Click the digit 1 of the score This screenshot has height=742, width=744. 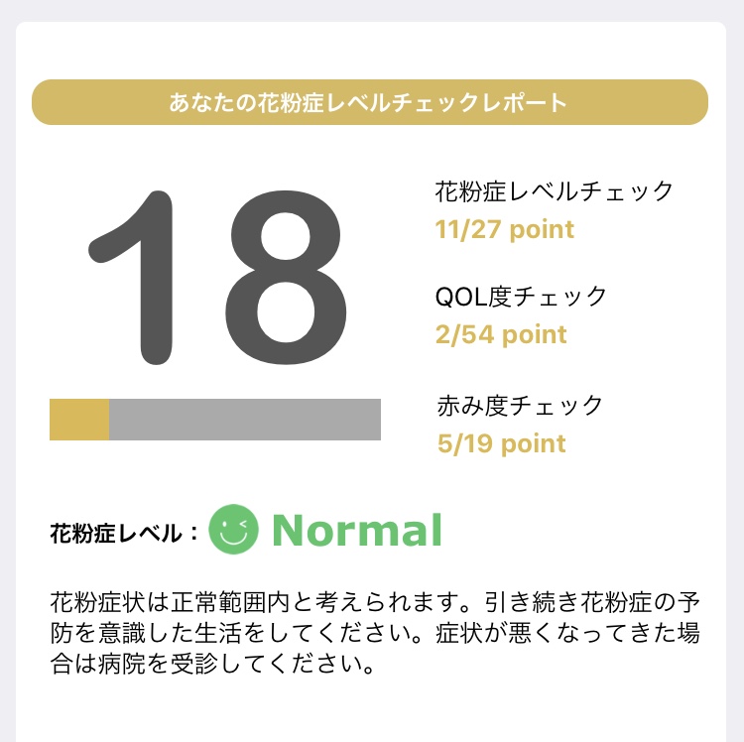(131, 278)
